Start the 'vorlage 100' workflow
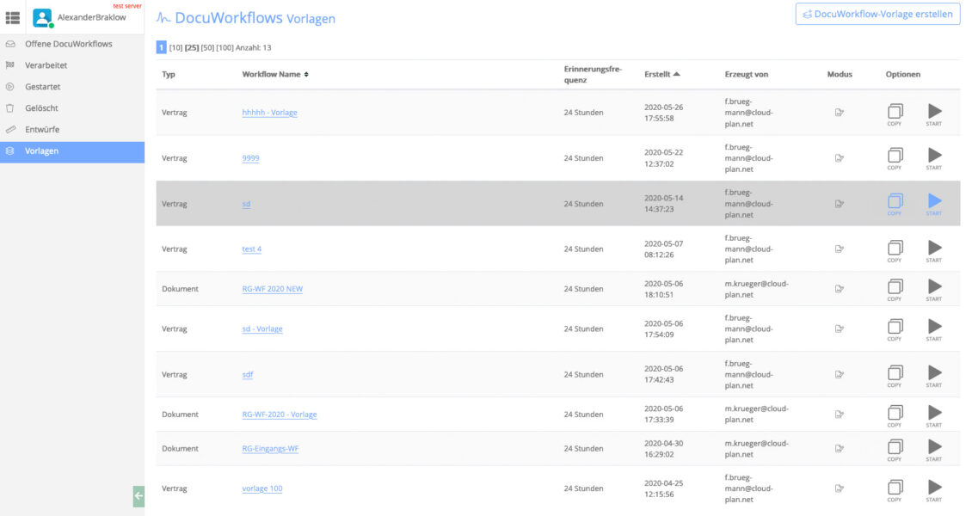The image size is (972, 516). (x=934, y=488)
